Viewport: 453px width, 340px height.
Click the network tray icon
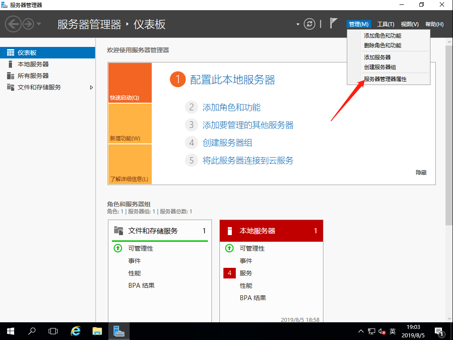[372, 331]
